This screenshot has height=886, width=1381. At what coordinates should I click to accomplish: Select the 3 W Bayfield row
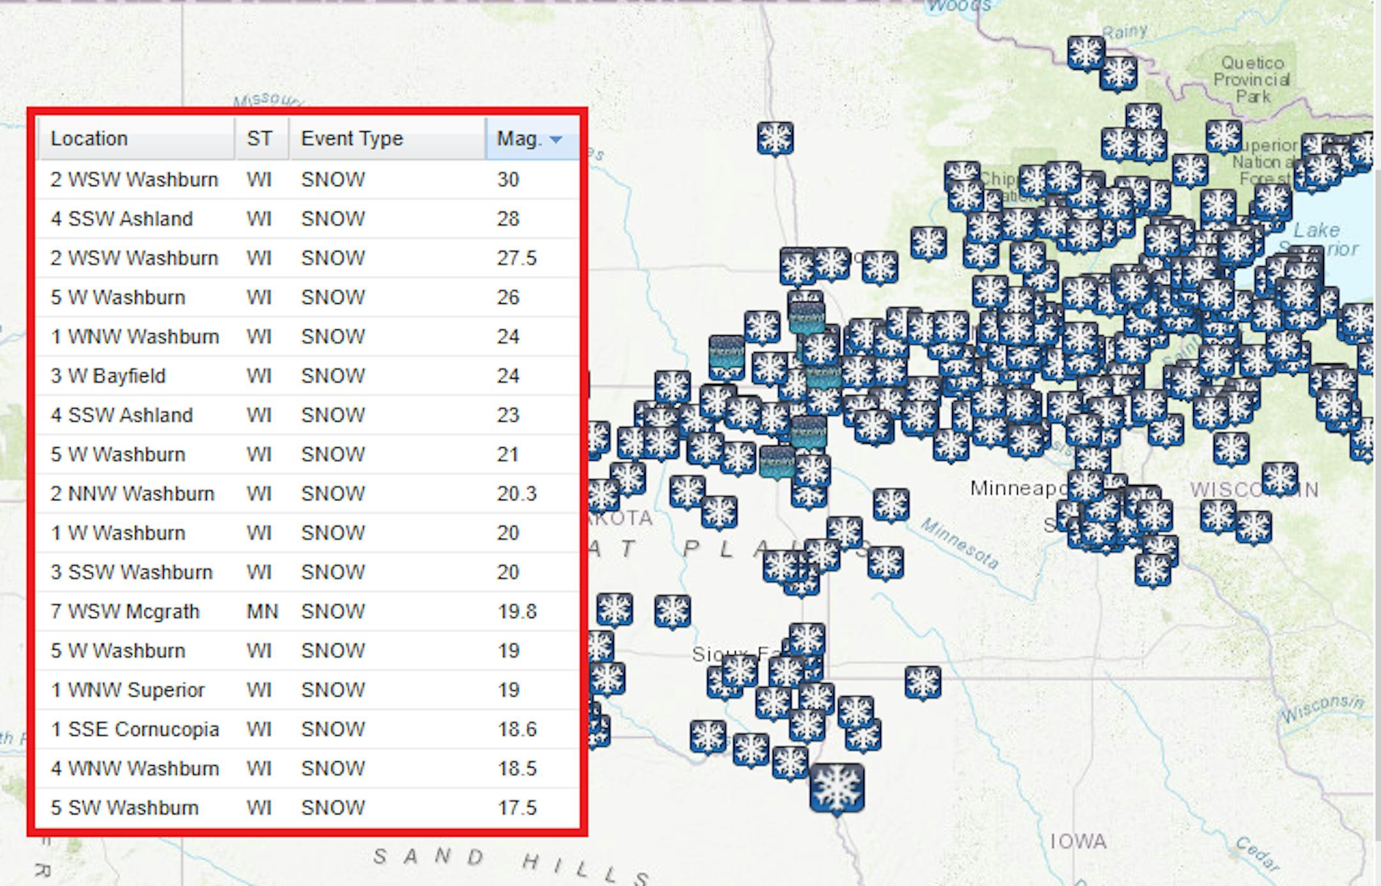pos(307,376)
